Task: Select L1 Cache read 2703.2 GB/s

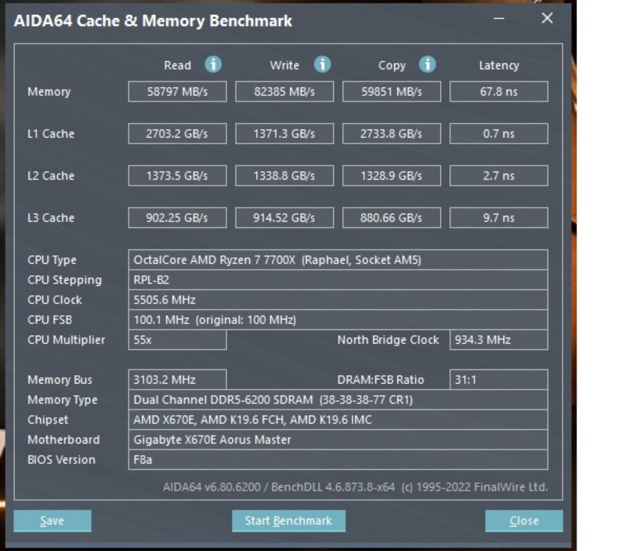Action: tap(177, 133)
